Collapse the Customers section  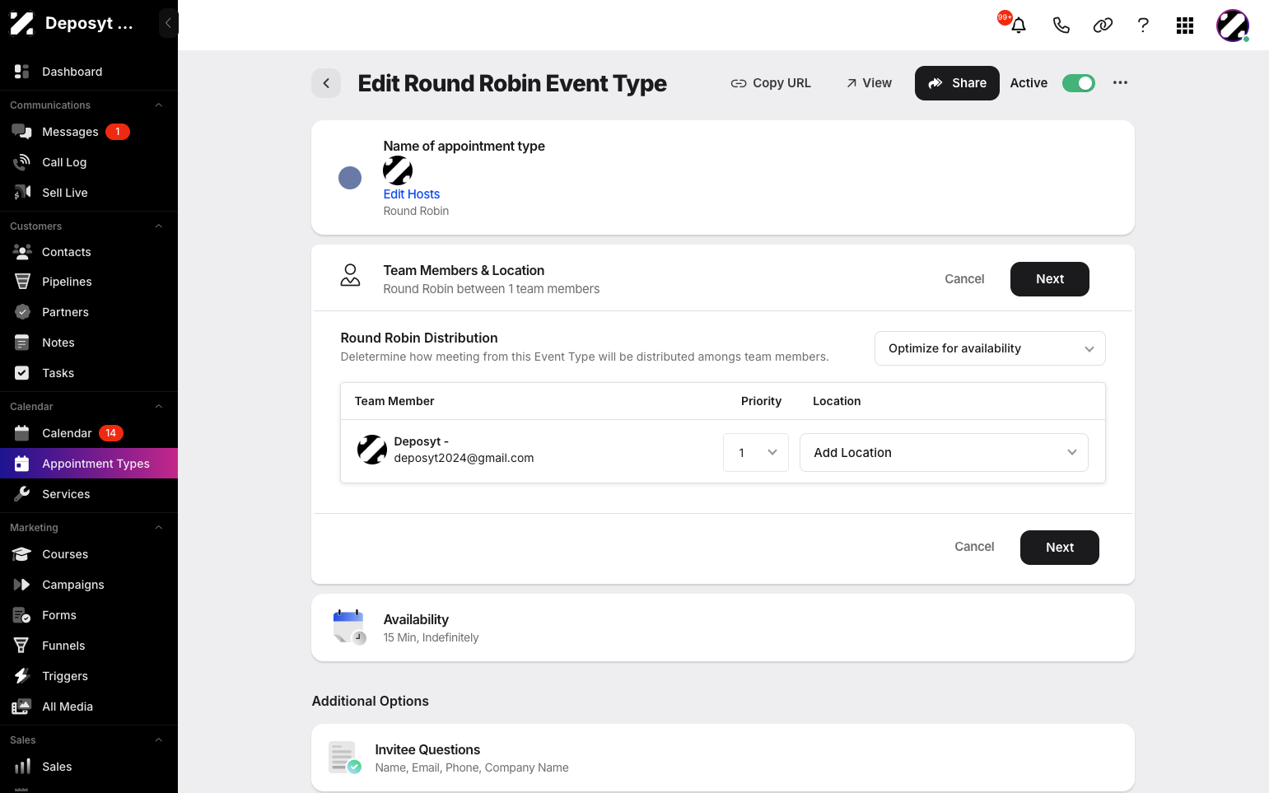(159, 226)
